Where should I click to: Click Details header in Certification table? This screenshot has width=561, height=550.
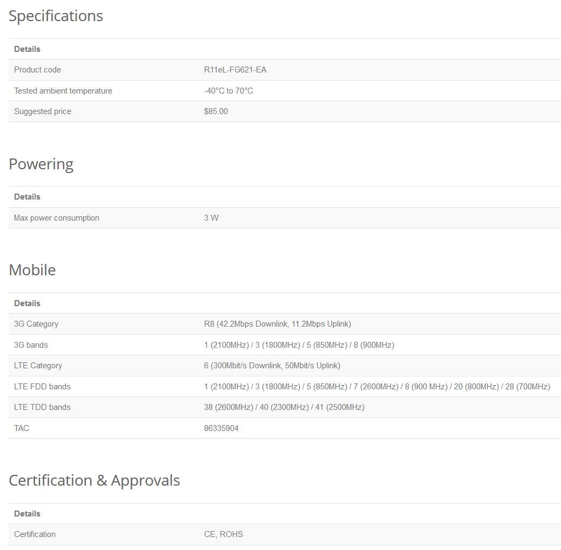pos(27,513)
